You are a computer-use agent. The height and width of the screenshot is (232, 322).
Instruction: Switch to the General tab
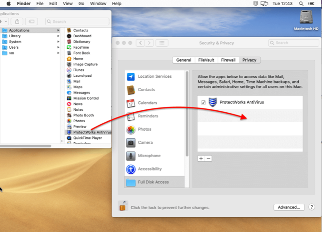[183, 60]
